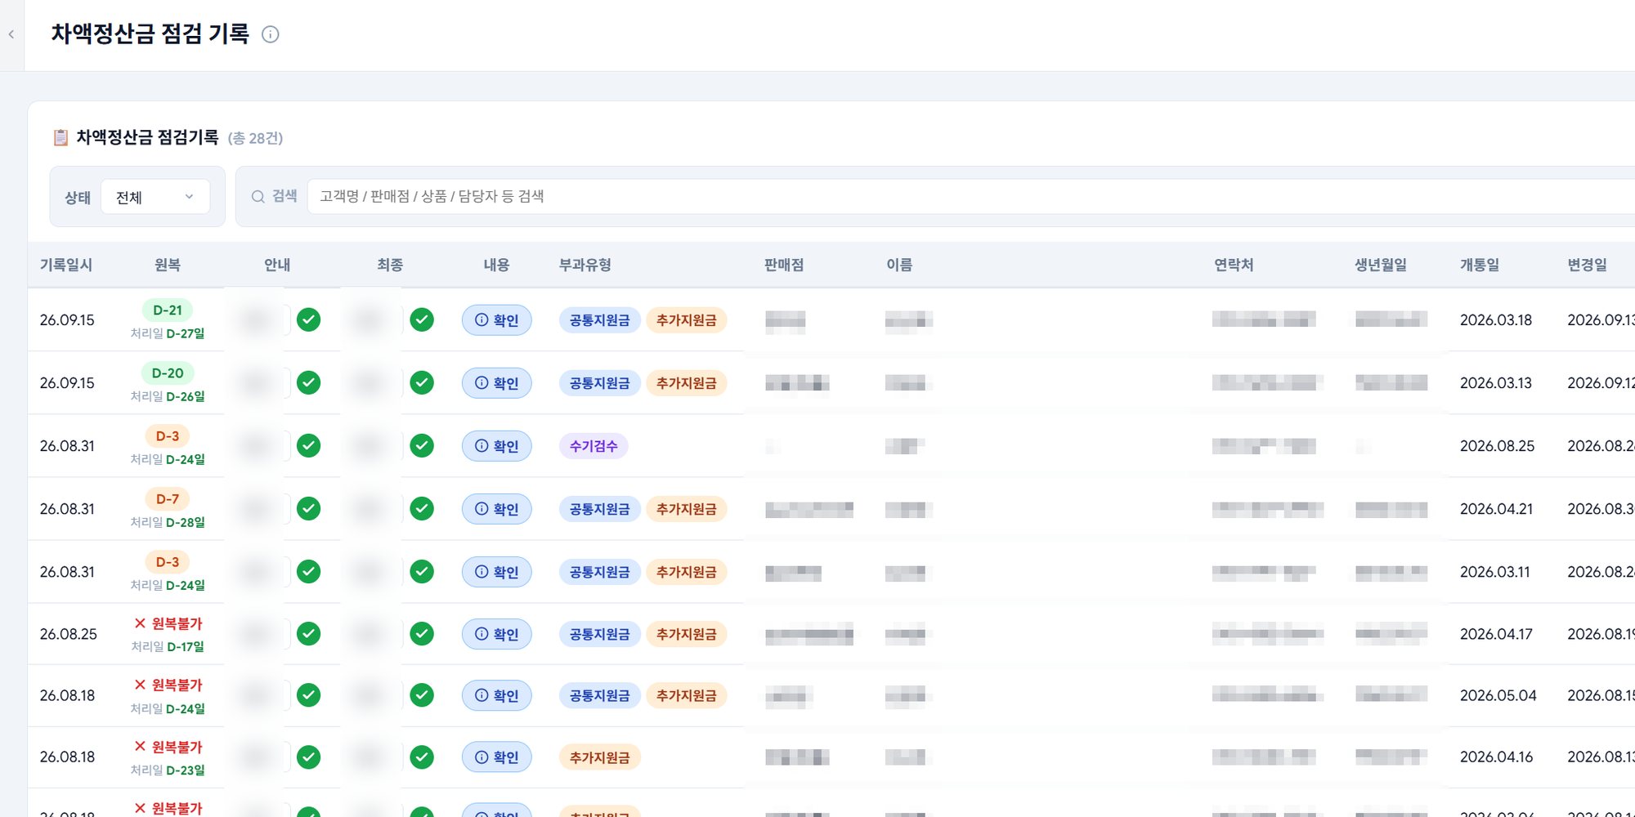1635x817 pixels.
Task: Click the green D-21 badge
Action: 168,310
